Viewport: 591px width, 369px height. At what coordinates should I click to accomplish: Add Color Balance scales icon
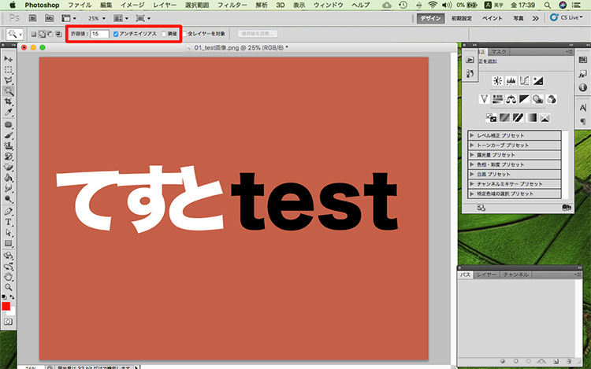[511, 99]
